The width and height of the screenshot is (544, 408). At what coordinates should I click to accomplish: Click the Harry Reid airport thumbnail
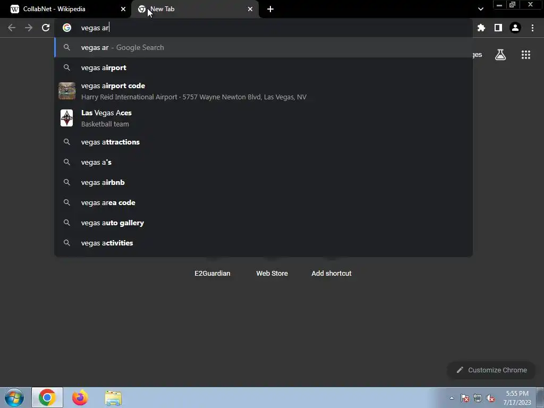(x=67, y=91)
